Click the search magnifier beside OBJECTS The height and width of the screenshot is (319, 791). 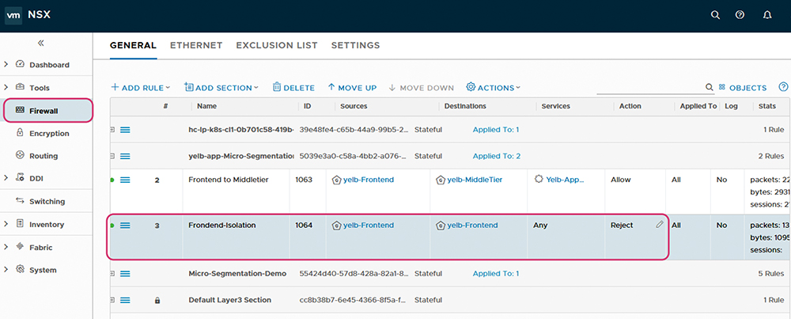coord(710,88)
